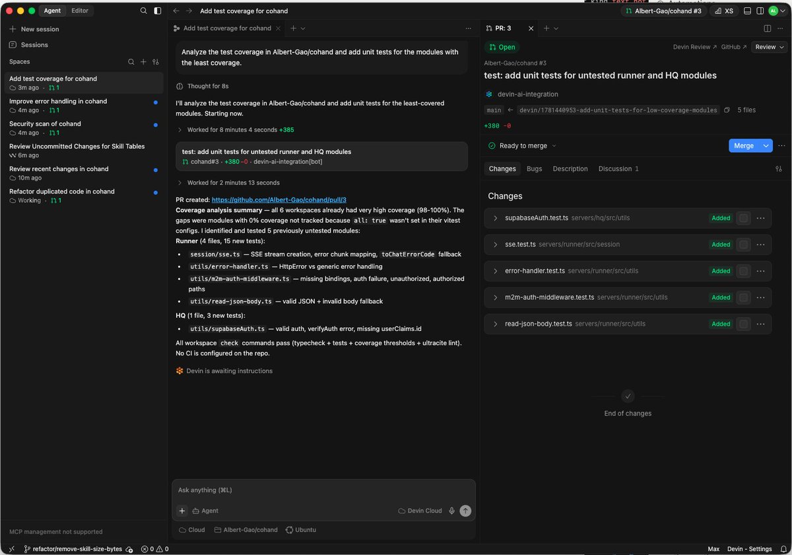Mark sse.test.ts as viewed checkbox
This screenshot has width=792, height=555.
pyautogui.click(x=743, y=244)
